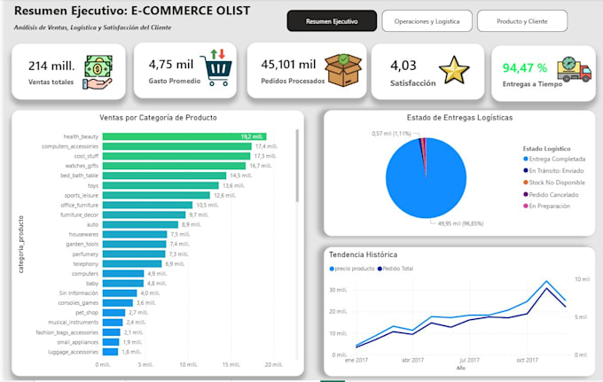Select the Sin Información bar
The width and height of the screenshot is (603, 382).
click(x=120, y=293)
